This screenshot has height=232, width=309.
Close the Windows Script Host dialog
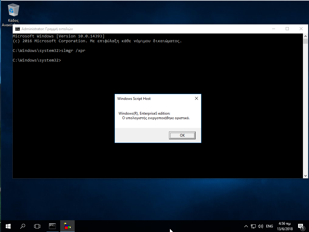[x=197, y=98]
